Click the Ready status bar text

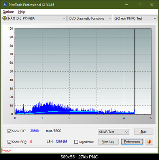coord(6,150)
